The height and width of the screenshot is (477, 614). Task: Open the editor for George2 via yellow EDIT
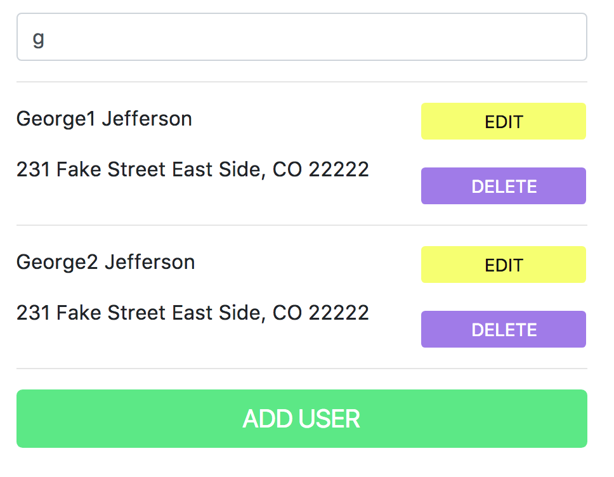click(x=503, y=265)
